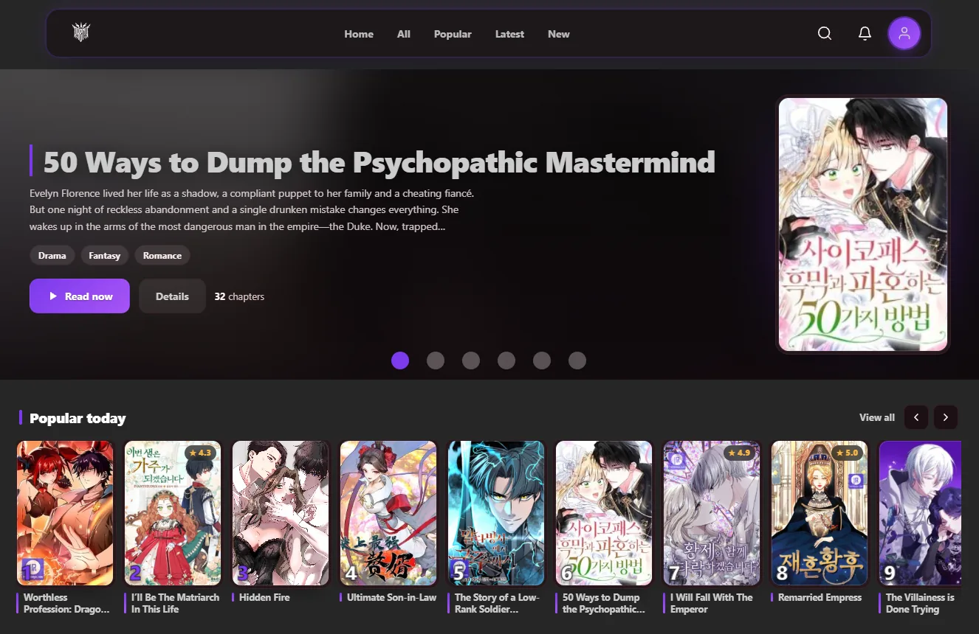The image size is (979, 634).
Task: Open the search icon
Action: [825, 33]
